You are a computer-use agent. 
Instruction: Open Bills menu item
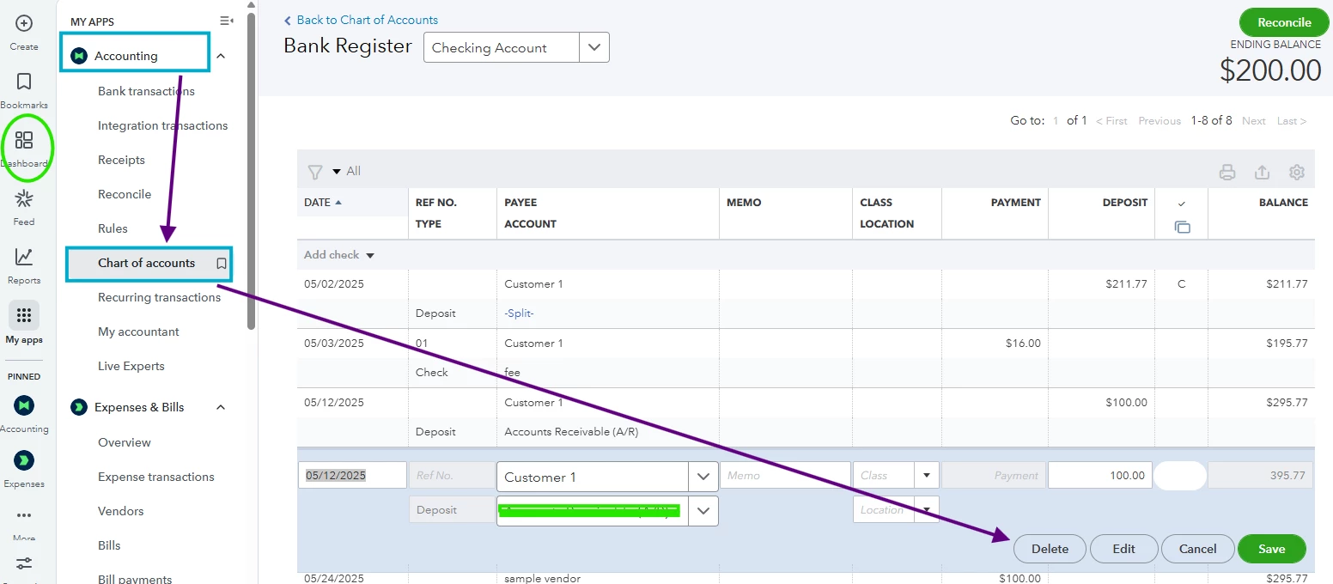pos(109,545)
